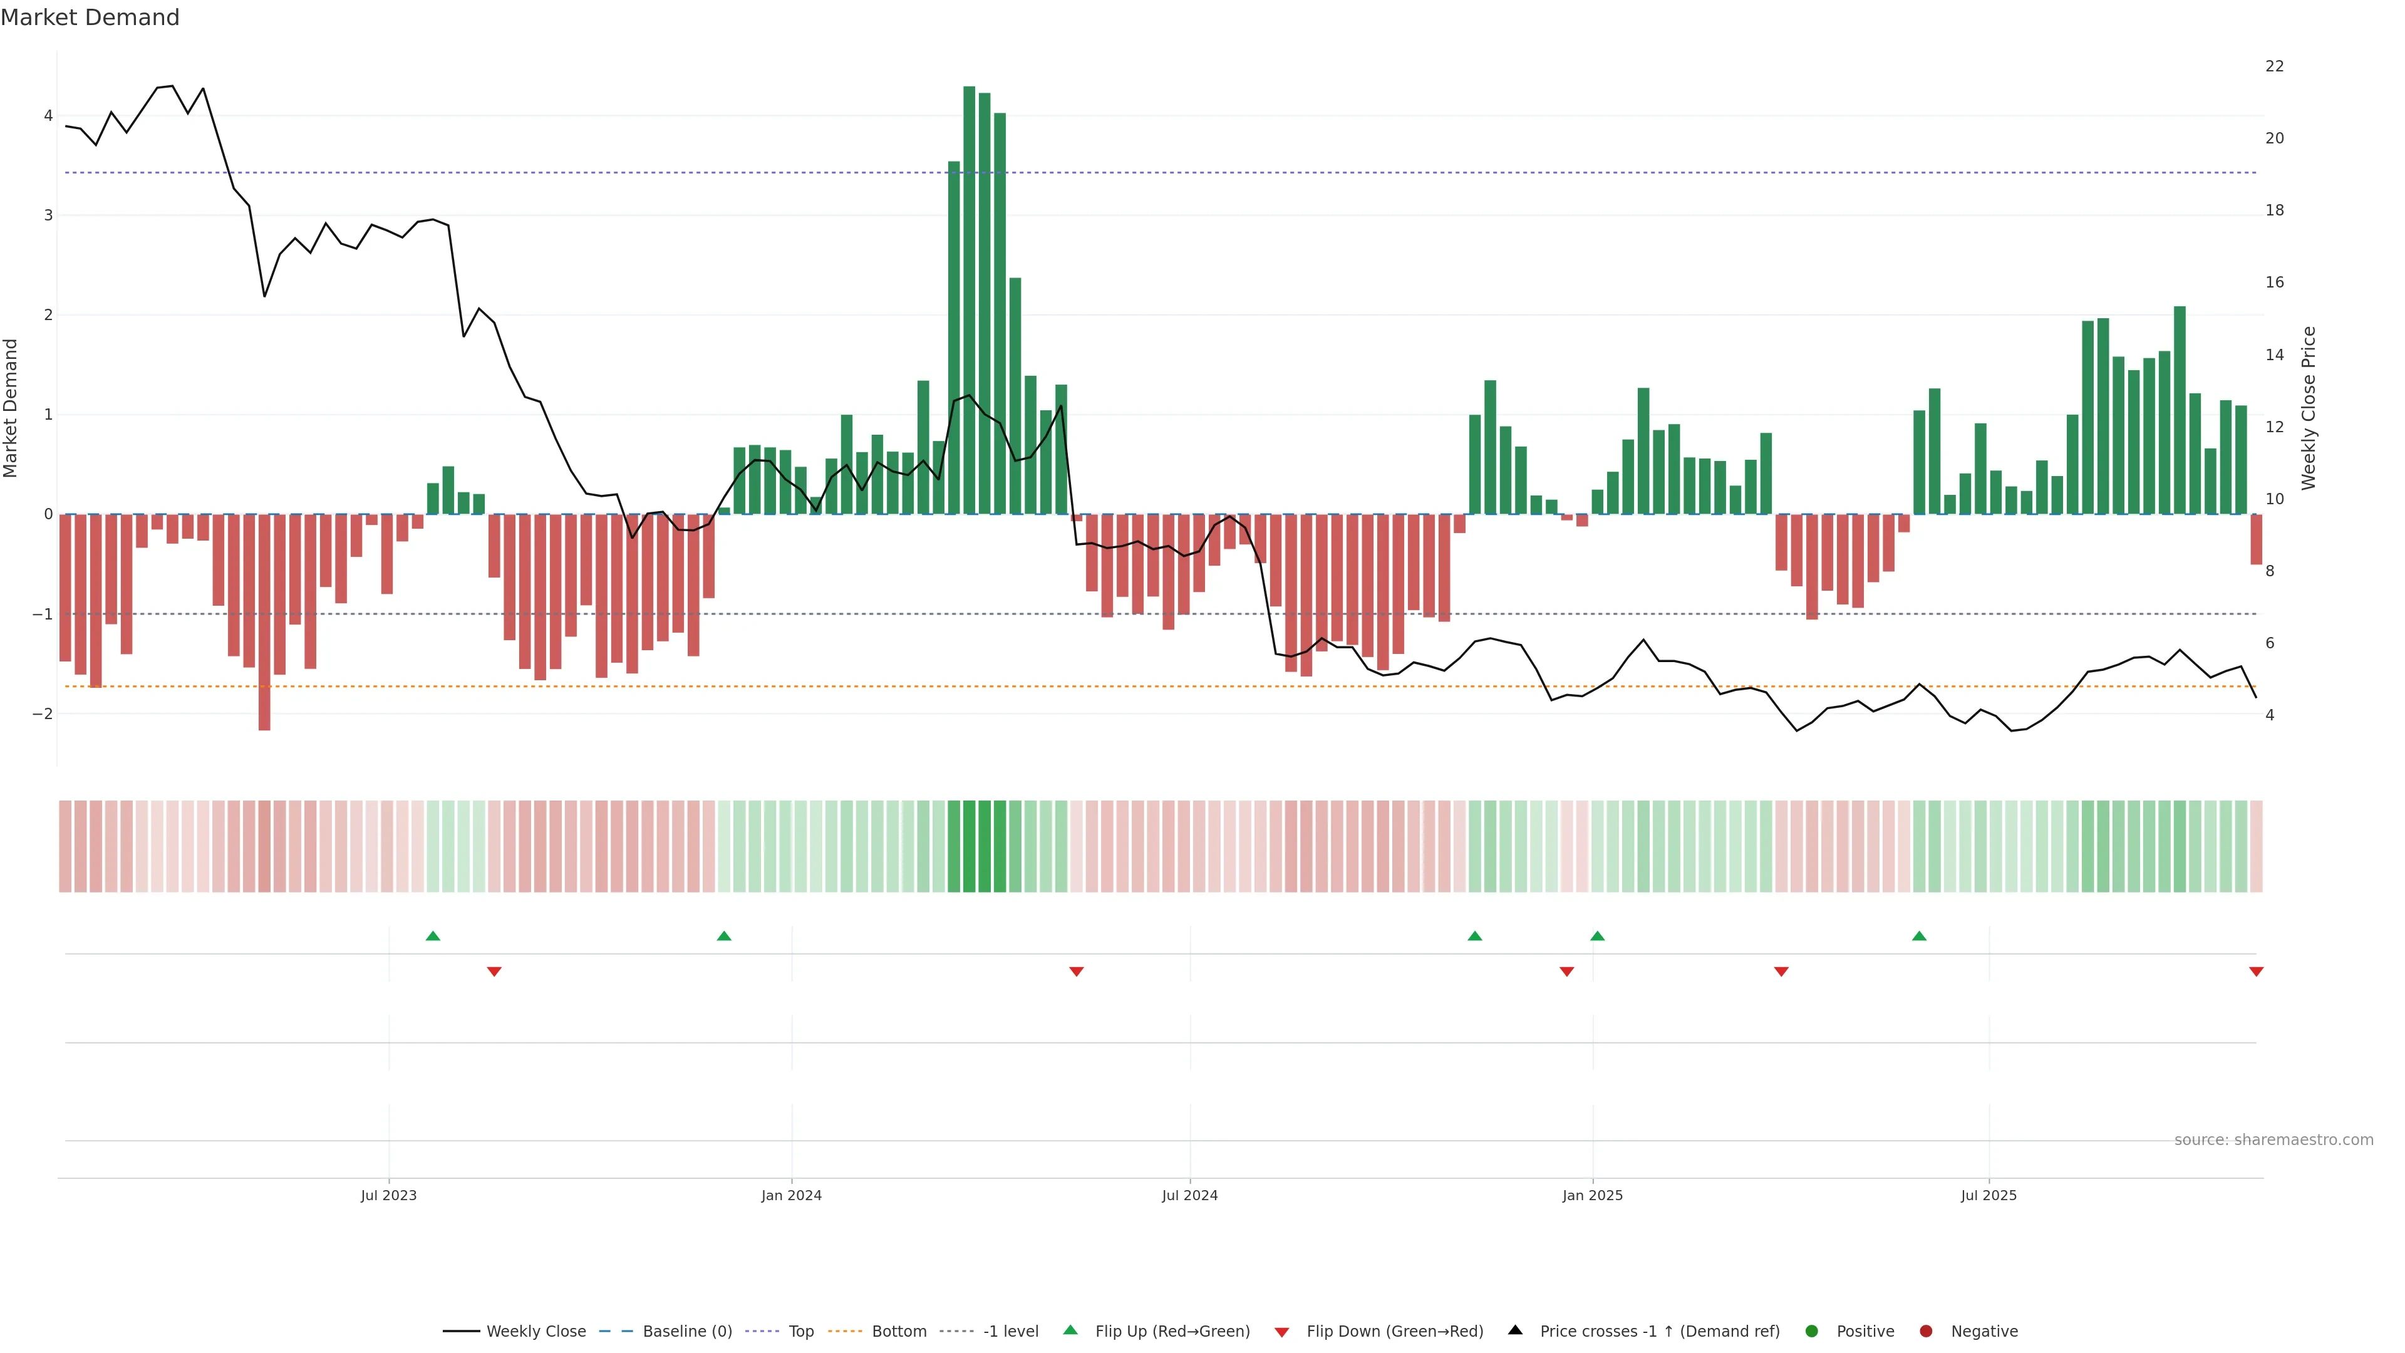Click the red Flip Down marker near Jul 2024
Image resolution: width=2405 pixels, height=1353 pixels.
pos(1075,972)
